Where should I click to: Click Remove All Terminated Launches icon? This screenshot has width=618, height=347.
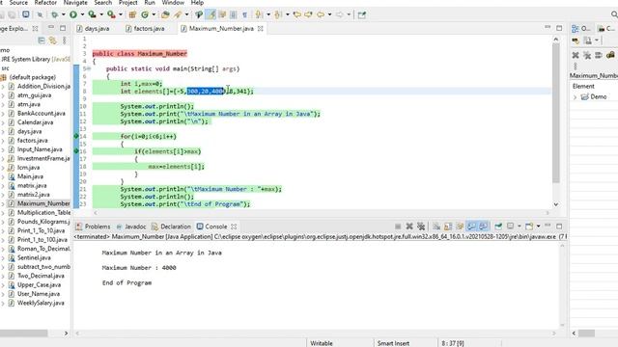tap(421, 227)
